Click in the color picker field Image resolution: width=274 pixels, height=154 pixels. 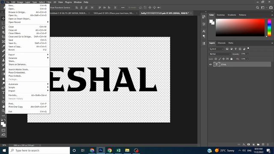(x=240, y=27)
